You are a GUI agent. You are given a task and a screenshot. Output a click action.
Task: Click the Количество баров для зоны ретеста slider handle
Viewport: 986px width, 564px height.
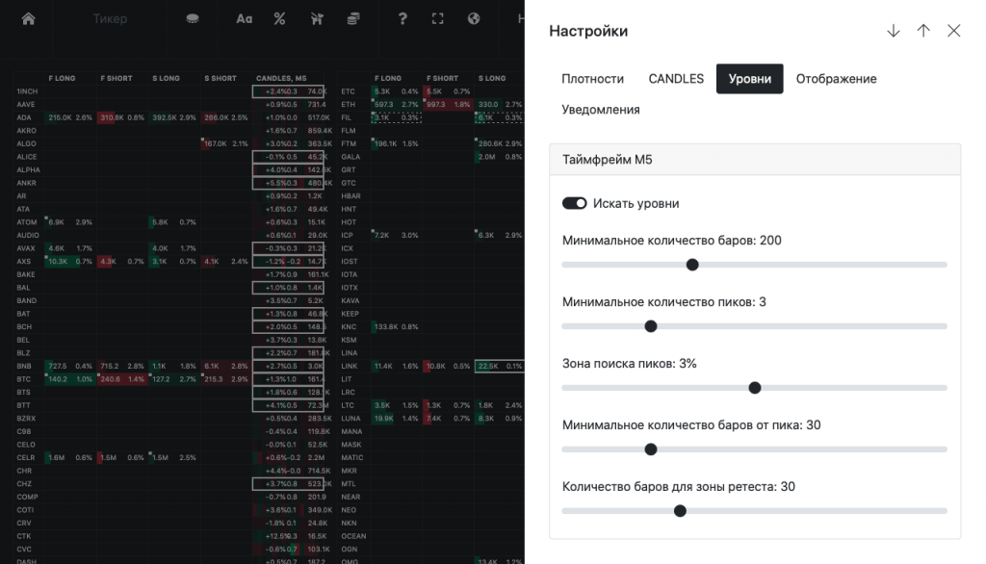tap(680, 511)
